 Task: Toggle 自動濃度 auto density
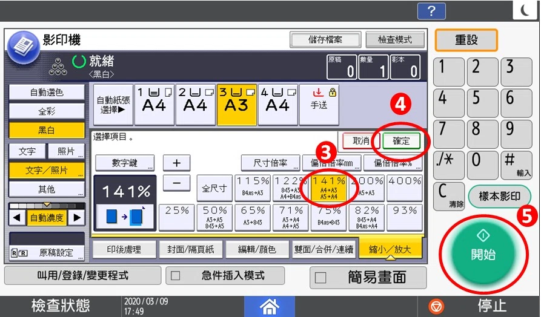coord(47,217)
